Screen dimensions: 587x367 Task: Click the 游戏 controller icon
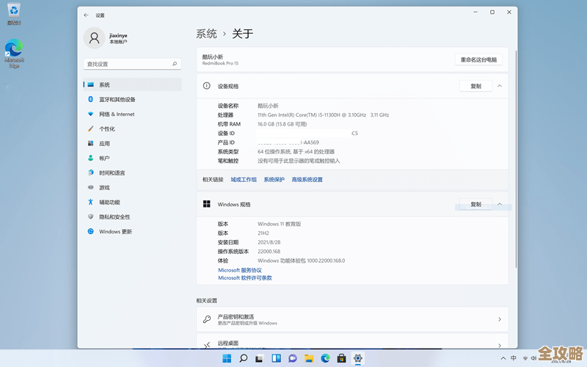pyautogui.click(x=90, y=187)
